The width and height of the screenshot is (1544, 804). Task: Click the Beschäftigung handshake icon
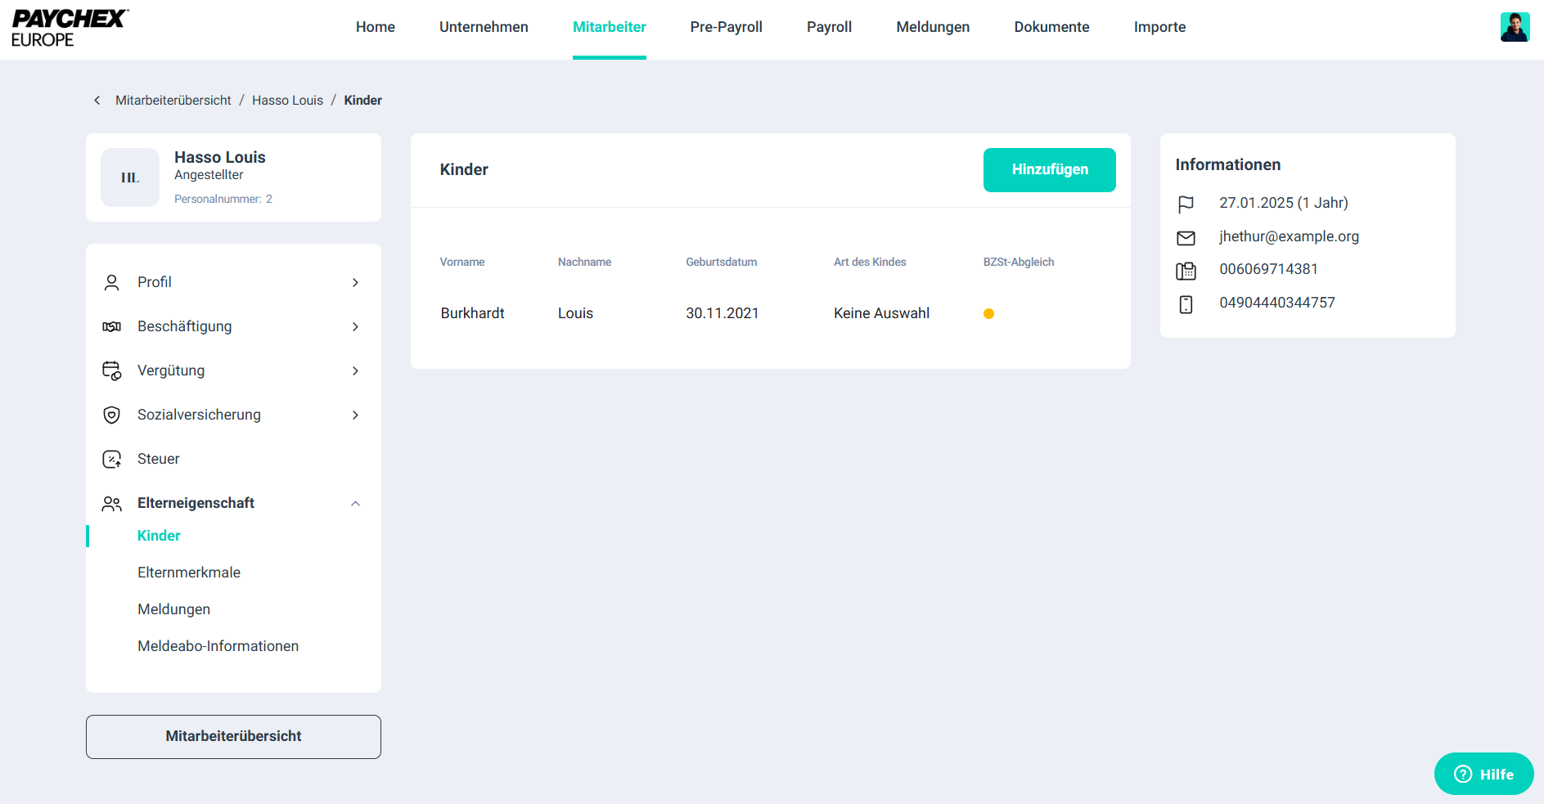pyautogui.click(x=112, y=326)
